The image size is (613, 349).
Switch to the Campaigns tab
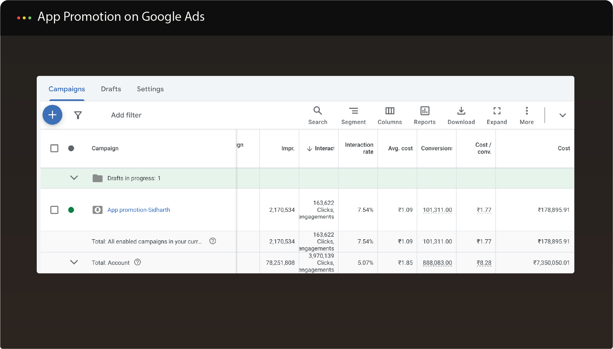coord(67,89)
